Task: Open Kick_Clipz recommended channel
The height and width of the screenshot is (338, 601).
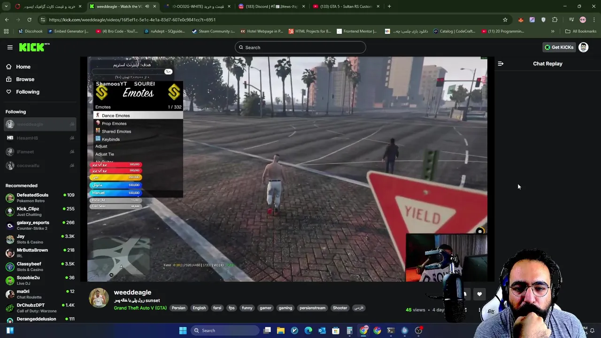Action: pos(40,211)
